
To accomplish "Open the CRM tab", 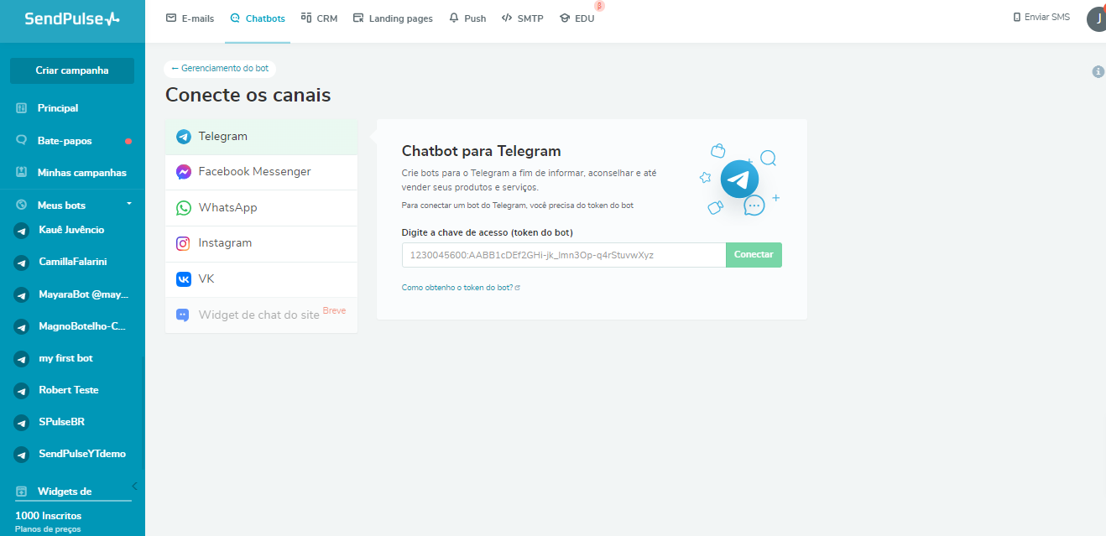I will 319,18.
